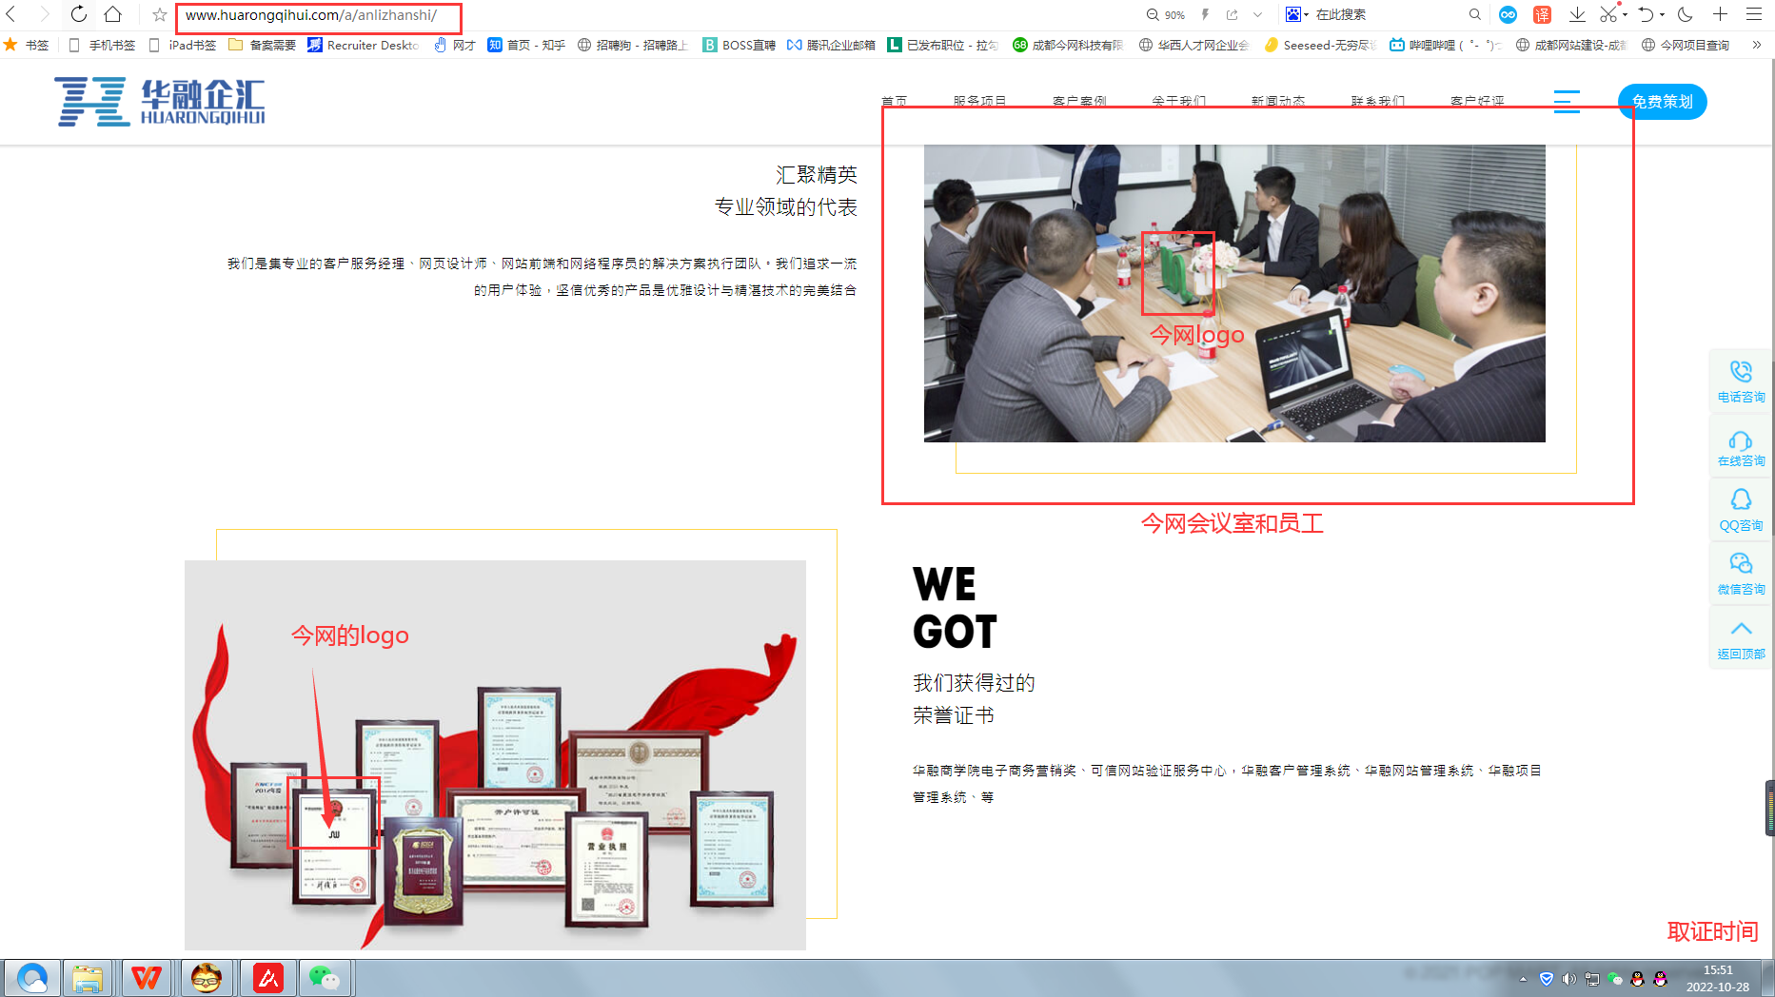Screen dimensions: 1775x997
Task: Open the bookmarks overflow chevron
Action: [1757, 45]
